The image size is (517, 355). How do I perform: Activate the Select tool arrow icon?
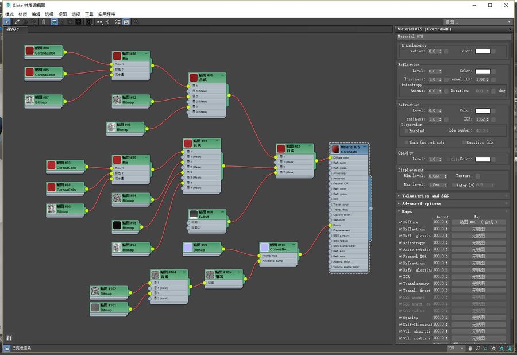pyautogui.click(x=7, y=22)
